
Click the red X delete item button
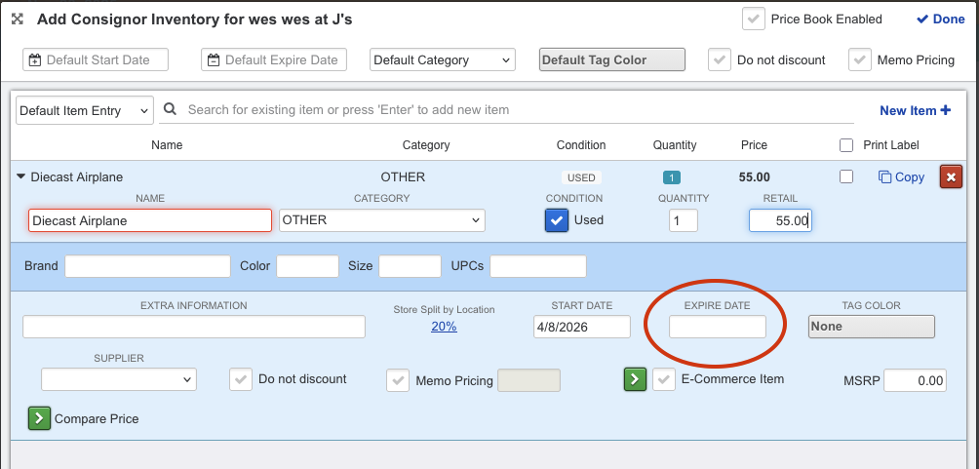[x=950, y=176]
